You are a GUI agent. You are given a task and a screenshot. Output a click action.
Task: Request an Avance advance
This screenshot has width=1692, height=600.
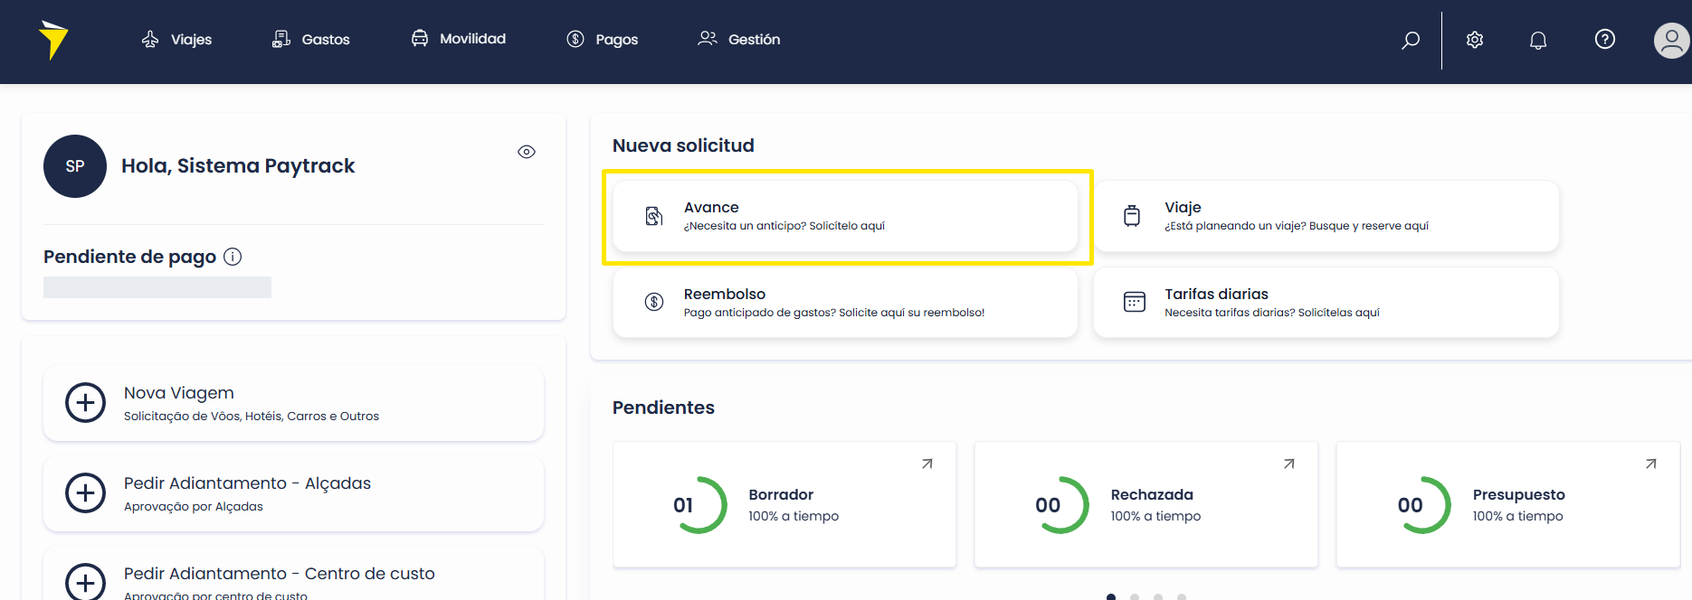point(845,216)
